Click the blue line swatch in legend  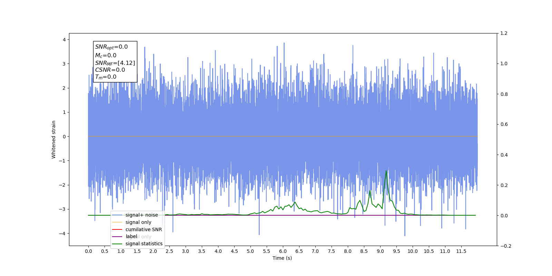click(117, 215)
